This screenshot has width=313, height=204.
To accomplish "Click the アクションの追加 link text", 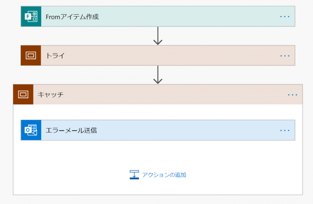I will click(164, 175).
